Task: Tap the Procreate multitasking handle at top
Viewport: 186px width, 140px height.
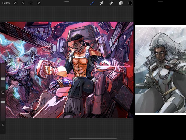Action: click(67, 2)
